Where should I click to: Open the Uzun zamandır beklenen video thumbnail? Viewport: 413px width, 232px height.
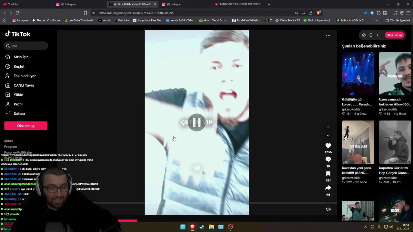395,74
